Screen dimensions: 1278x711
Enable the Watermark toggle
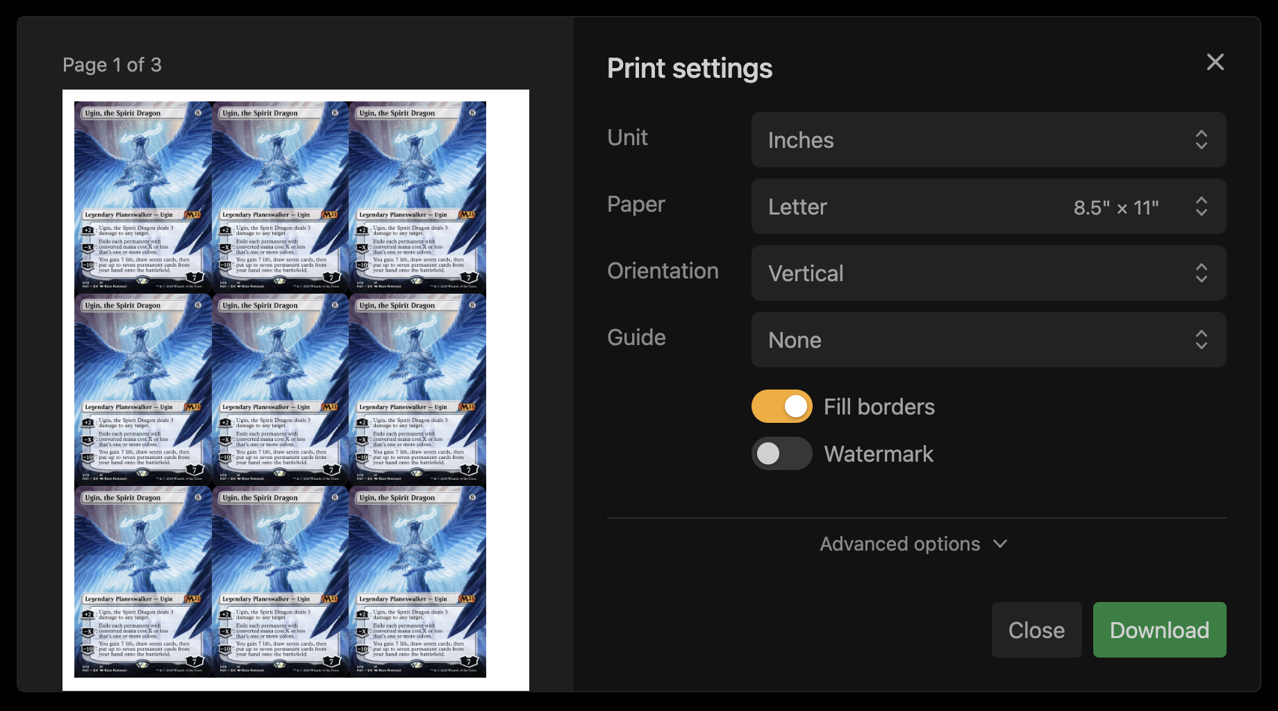click(781, 453)
